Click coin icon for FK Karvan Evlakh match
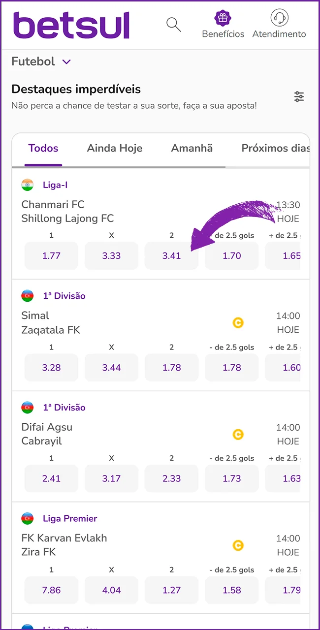 [x=238, y=545]
